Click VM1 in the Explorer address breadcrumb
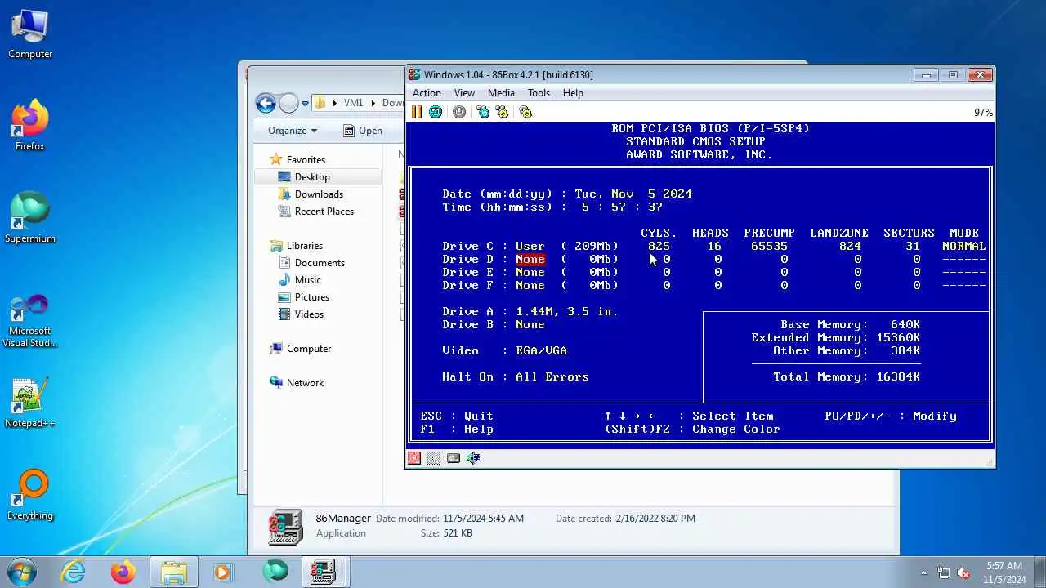The height and width of the screenshot is (588, 1046). [353, 103]
